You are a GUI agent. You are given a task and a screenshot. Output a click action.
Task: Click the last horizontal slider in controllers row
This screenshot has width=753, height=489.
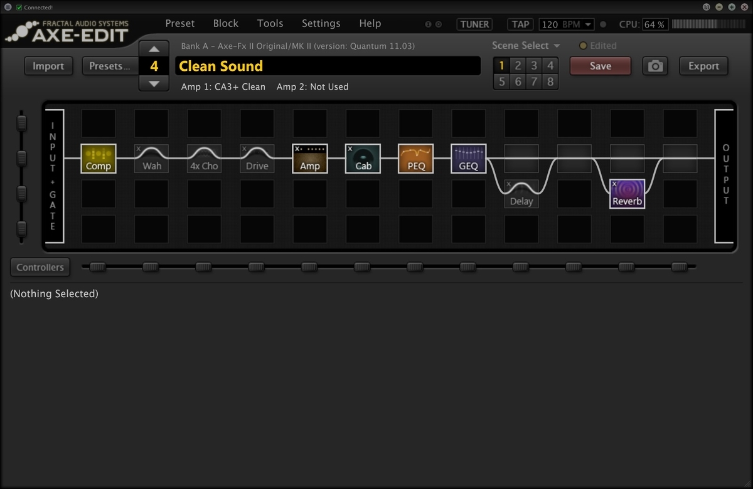(x=680, y=267)
